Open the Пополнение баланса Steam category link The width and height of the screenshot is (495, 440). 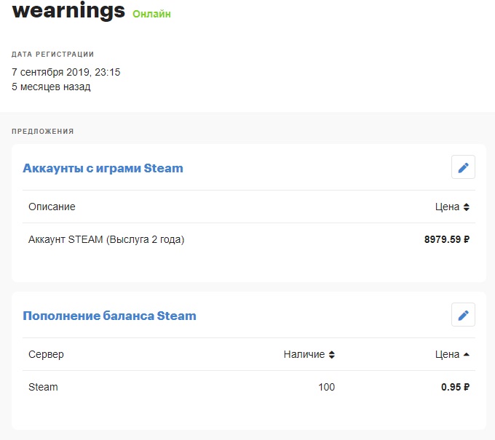coord(109,316)
